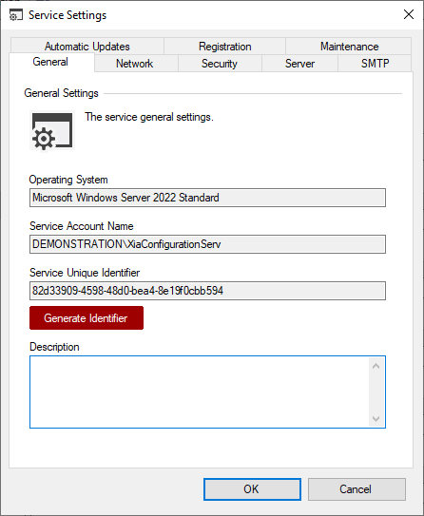Switch to the Network tab

[x=136, y=63]
